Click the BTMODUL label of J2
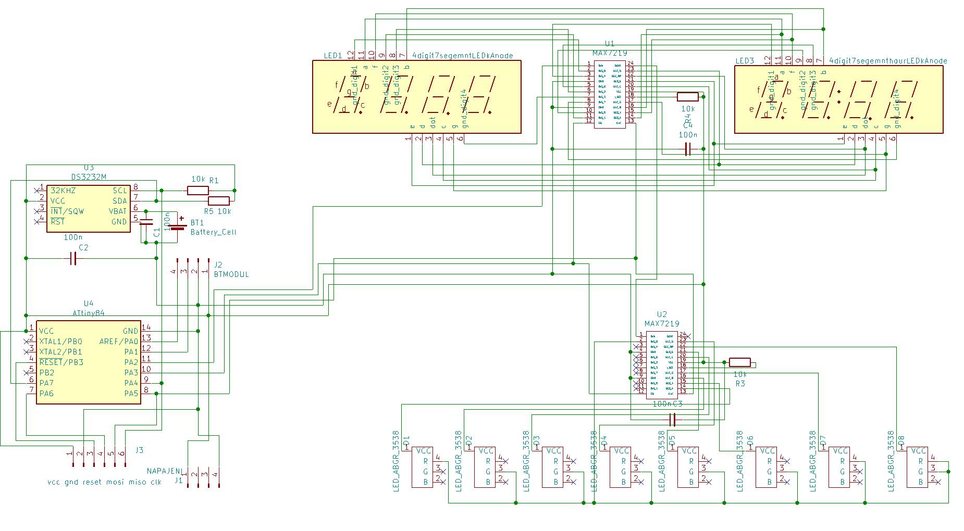Image resolution: width=964 pixels, height=531 pixels. click(x=231, y=274)
